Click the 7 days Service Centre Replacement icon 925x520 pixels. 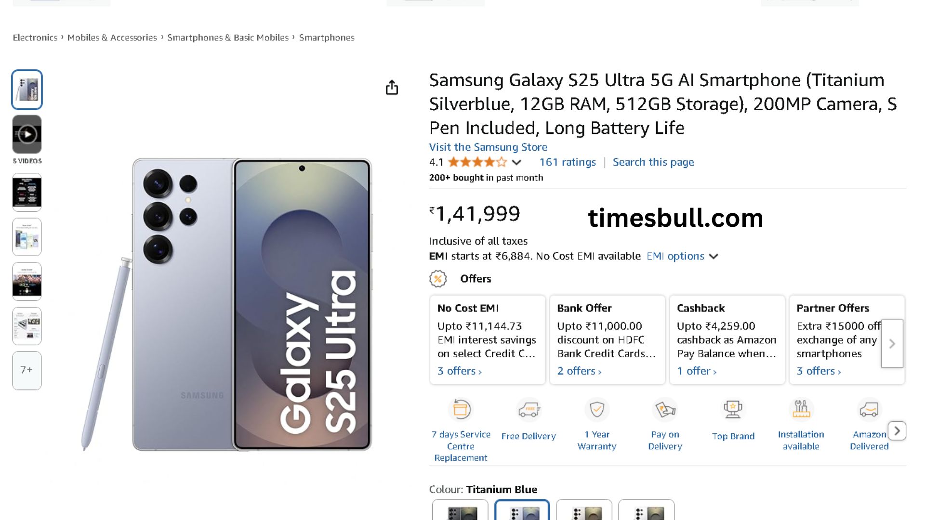pyautogui.click(x=461, y=410)
